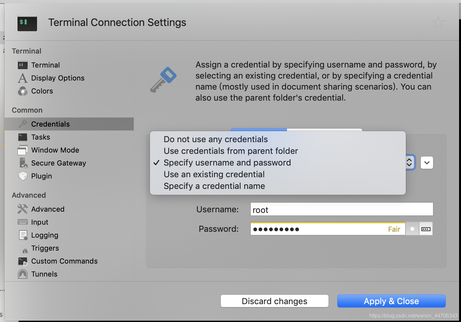The image size is (461, 322).
Task: Open Window Mode settings page
Action: 69,150
